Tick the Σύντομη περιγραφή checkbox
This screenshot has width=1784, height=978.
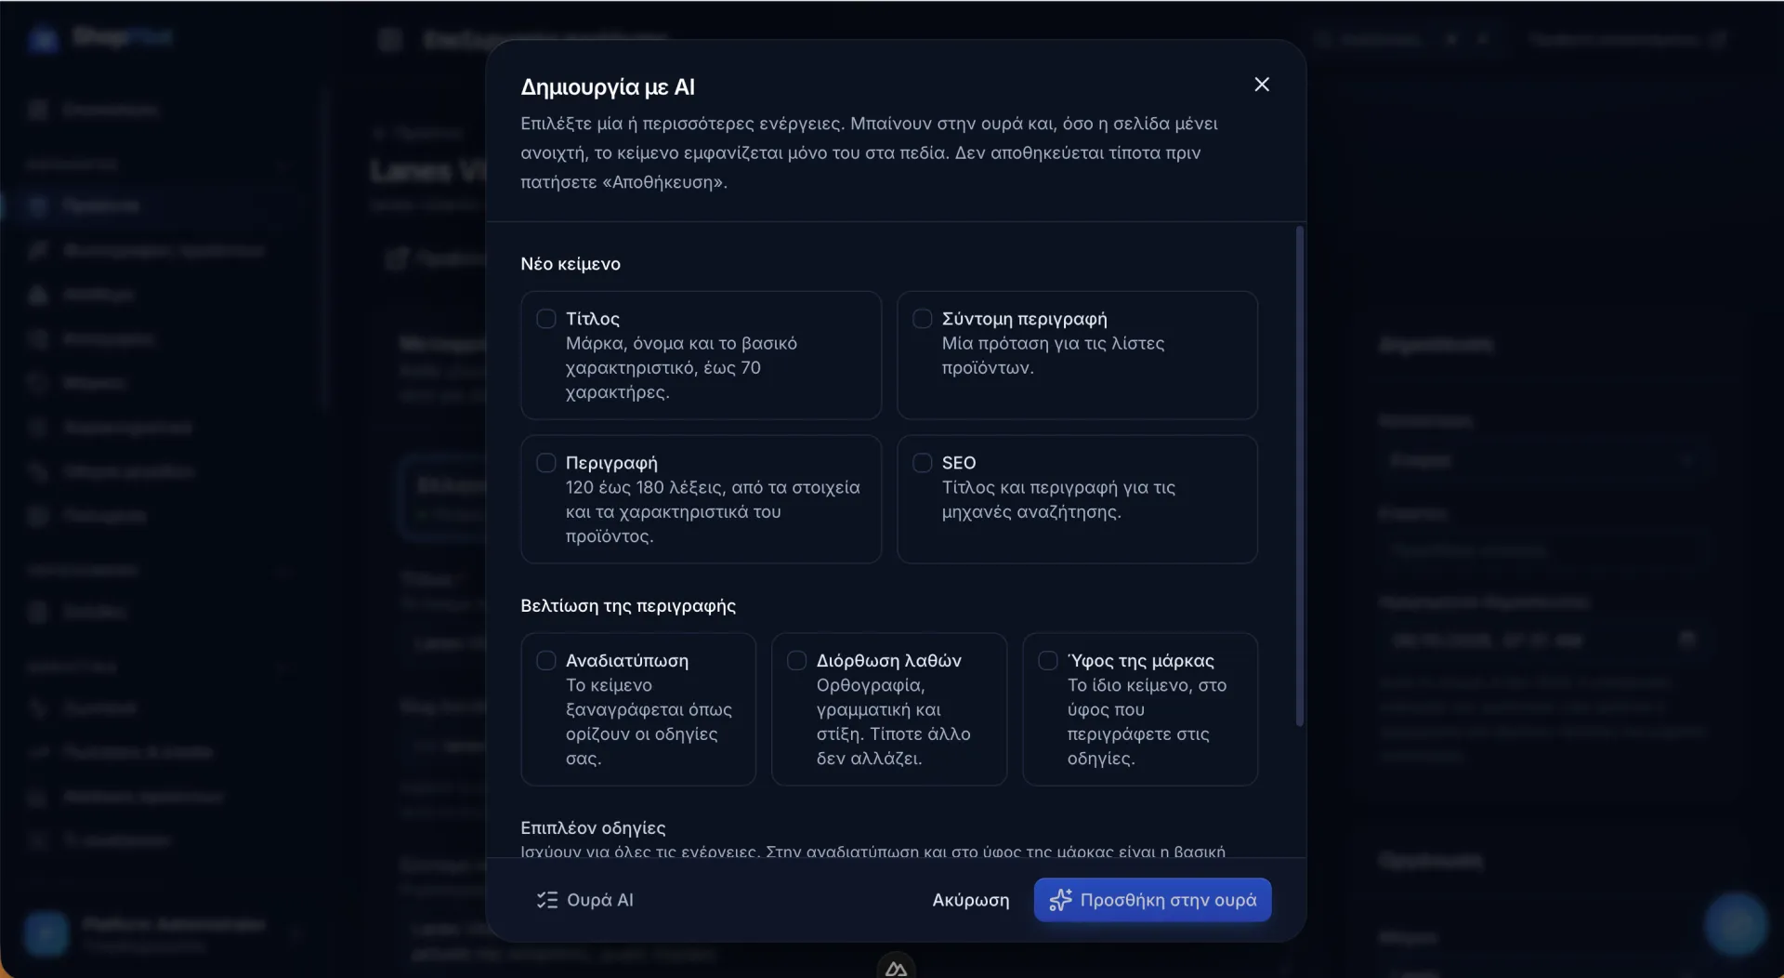[922, 319]
